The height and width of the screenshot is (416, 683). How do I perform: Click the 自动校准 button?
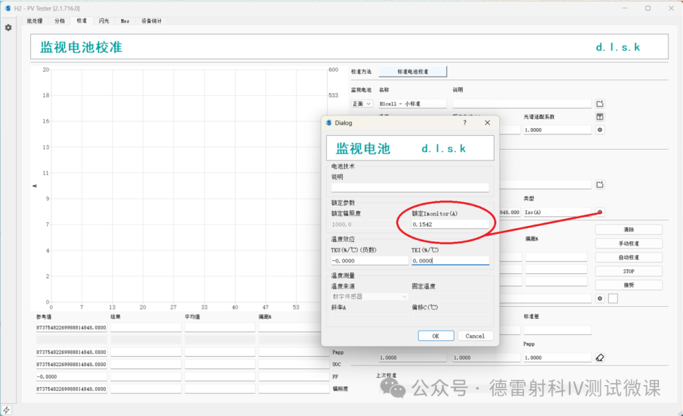click(x=628, y=258)
